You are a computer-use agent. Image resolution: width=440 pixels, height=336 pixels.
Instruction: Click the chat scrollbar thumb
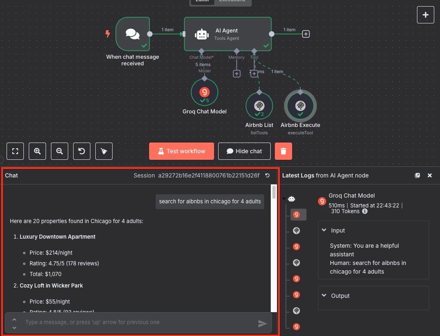pos(274,192)
